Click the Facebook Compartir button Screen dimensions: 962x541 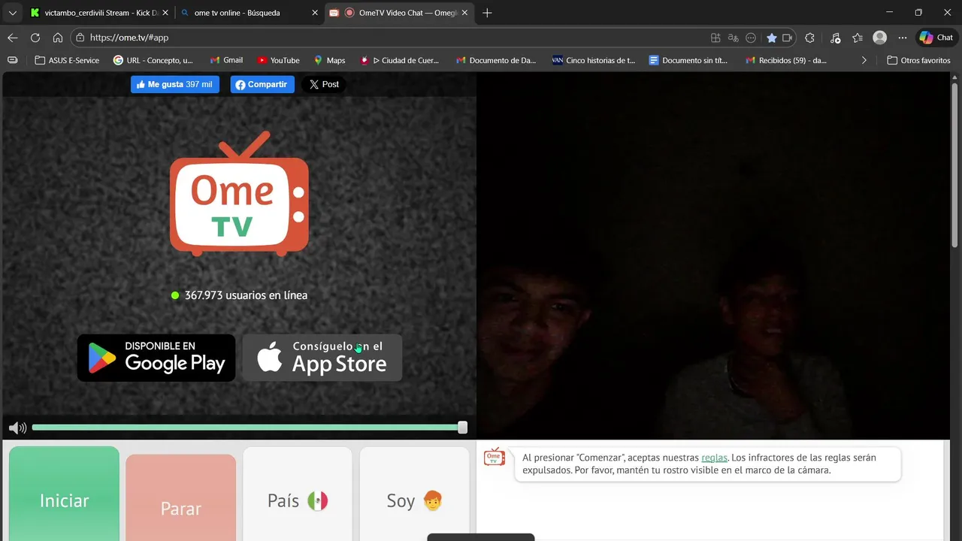click(262, 84)
